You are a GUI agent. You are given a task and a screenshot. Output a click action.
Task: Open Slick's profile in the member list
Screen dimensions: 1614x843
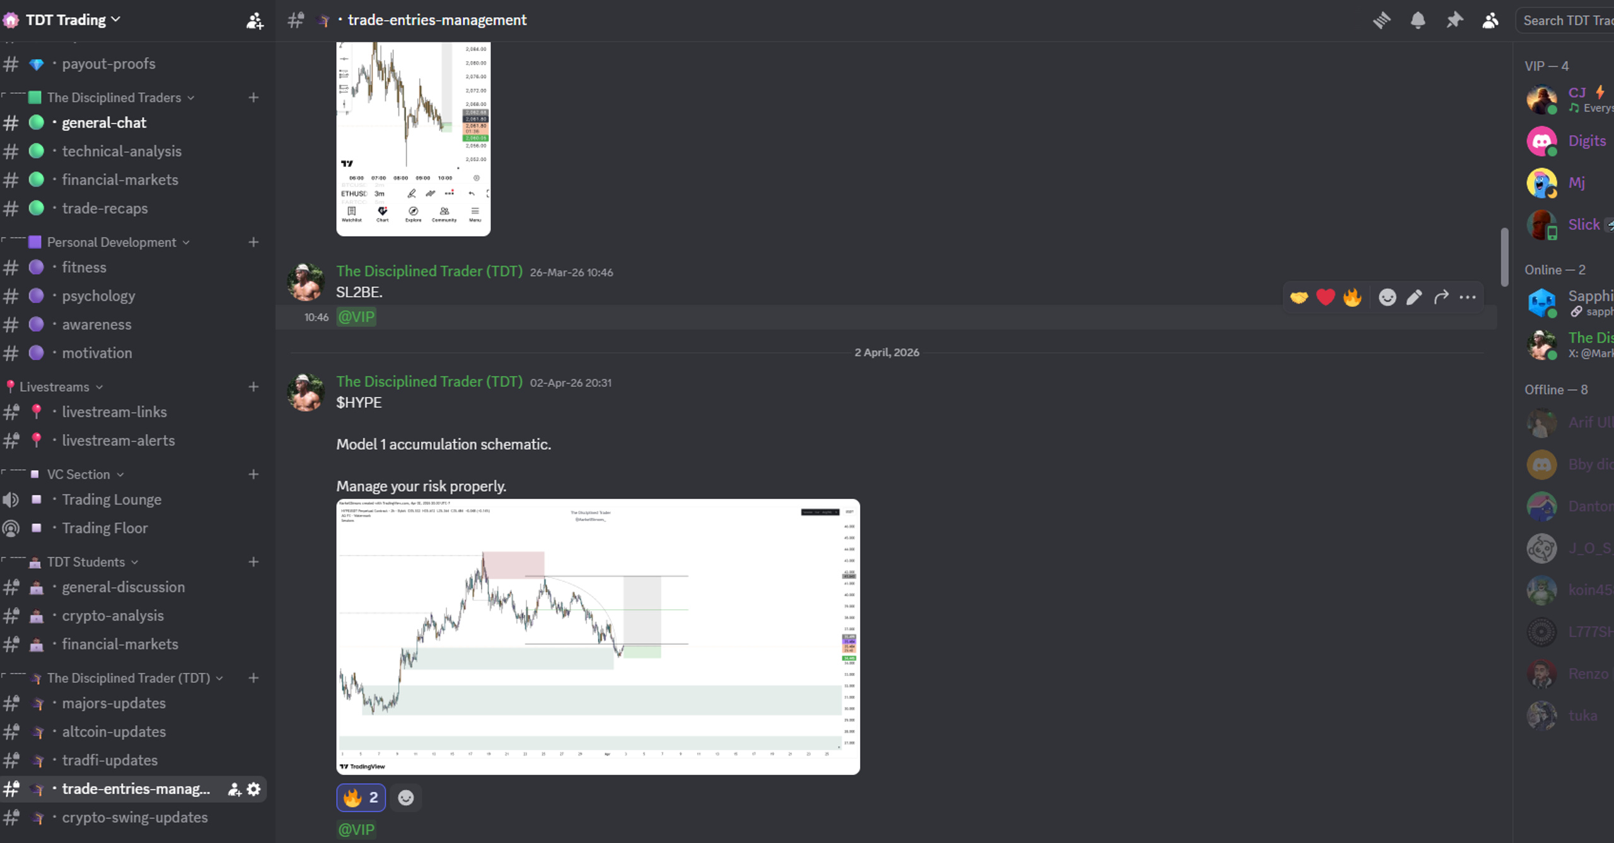1570,225
